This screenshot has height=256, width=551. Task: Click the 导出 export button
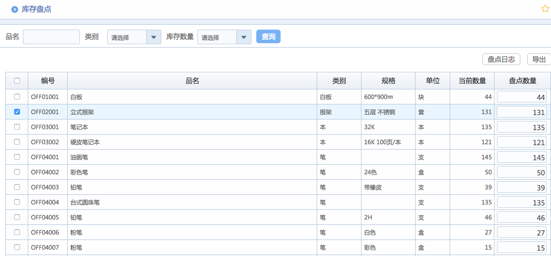pyautogui.click(x=538, y=59)
